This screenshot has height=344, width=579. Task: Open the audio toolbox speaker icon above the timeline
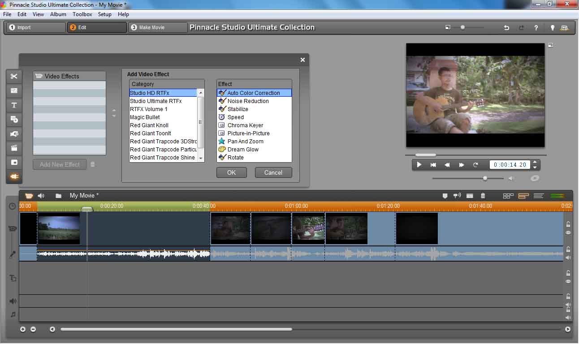pos(41,196)
